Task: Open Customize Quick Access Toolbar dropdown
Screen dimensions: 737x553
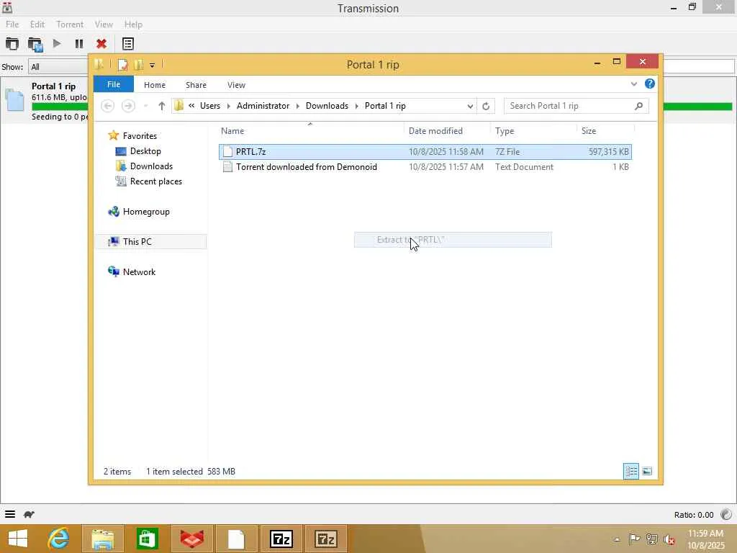Action: (153, 66)
